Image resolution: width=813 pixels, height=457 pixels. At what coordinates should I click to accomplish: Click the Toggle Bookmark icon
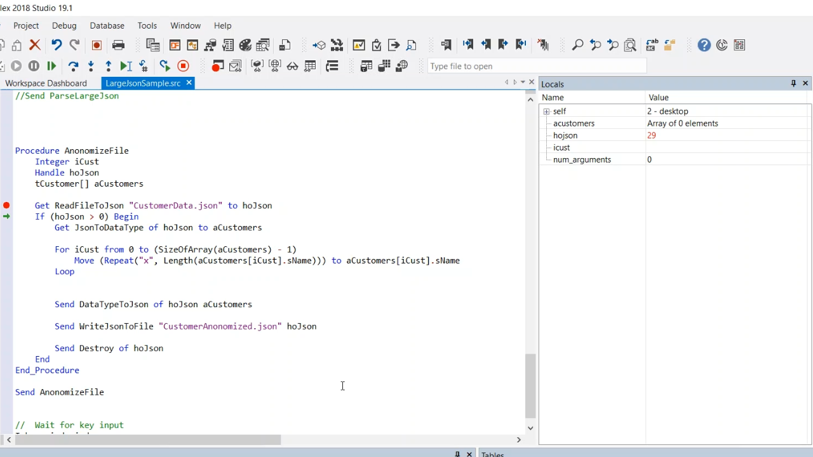(446, 45)
